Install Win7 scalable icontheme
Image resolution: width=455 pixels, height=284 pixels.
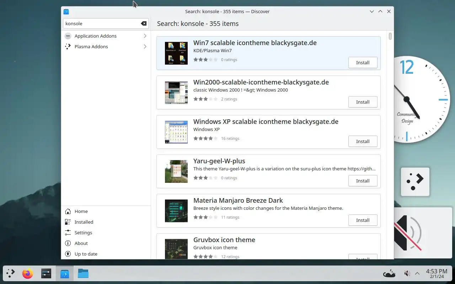(363, 62)
